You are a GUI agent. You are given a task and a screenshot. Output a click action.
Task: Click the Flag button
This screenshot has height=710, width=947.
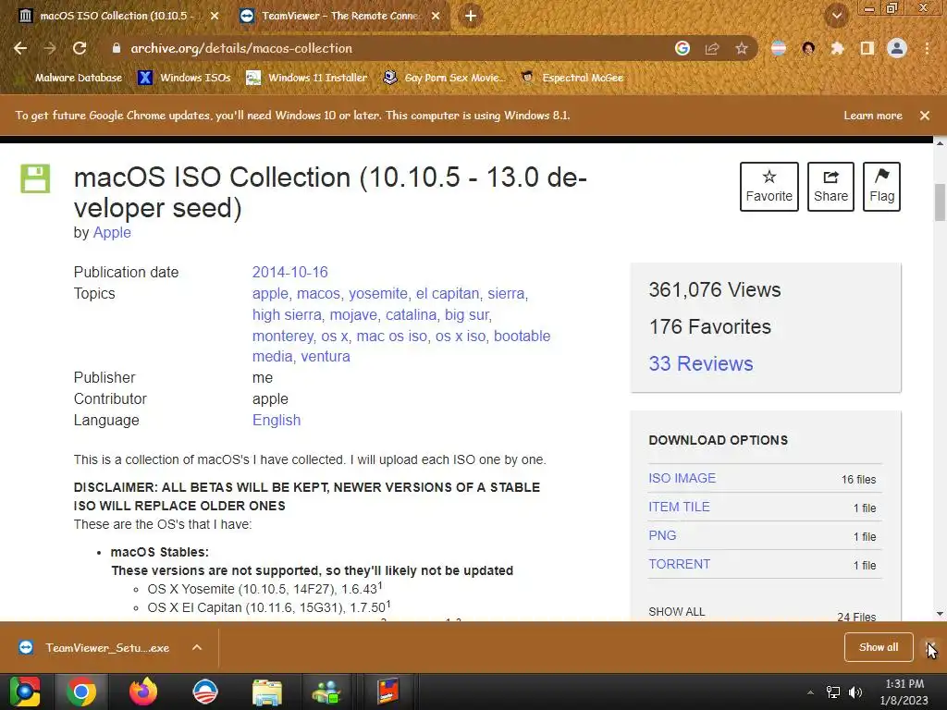(x=881, y=187)
